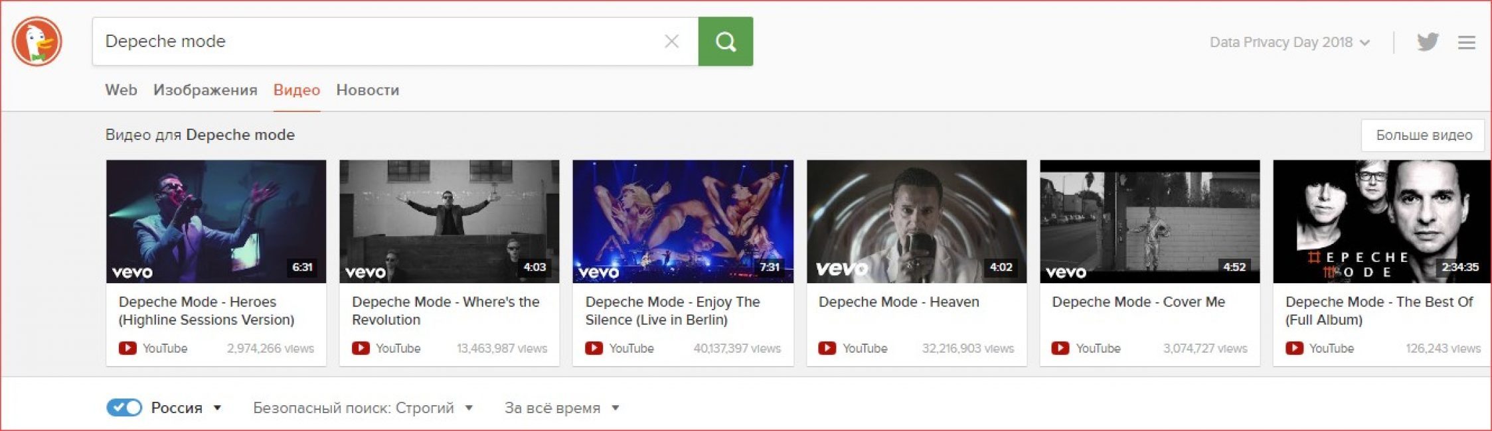This screenshot has width=1492, height=431.
Task: Click the 3,074,727 views text
Action: point(1205,348)
